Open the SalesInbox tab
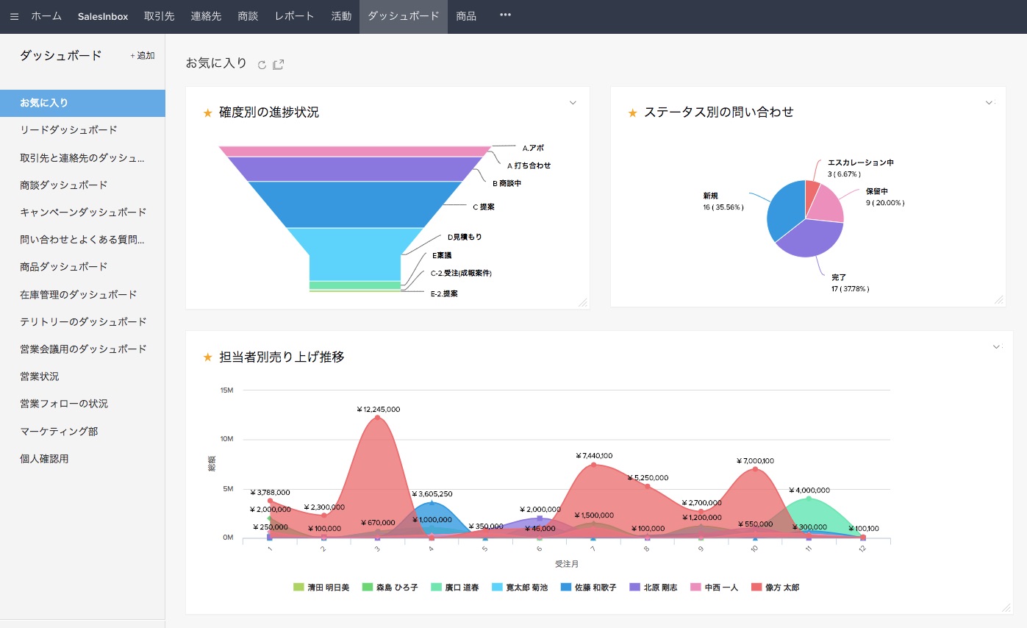The width and height of the screenshot is (1027, 628). 103,16
